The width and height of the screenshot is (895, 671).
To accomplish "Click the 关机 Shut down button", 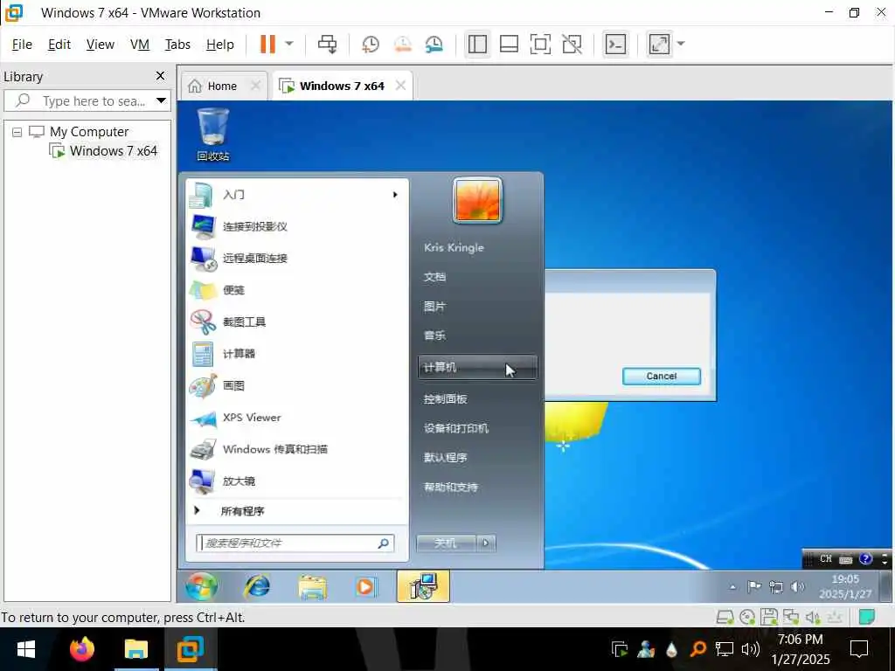I will (446, 543).
